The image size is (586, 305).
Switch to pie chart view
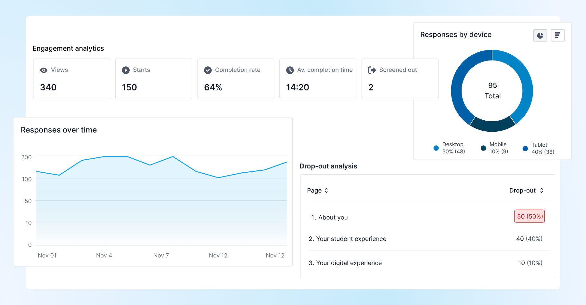click(540, 35)
